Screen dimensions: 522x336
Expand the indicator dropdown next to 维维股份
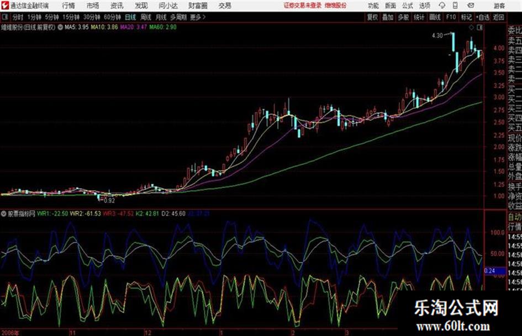click(x=60, y=27)
